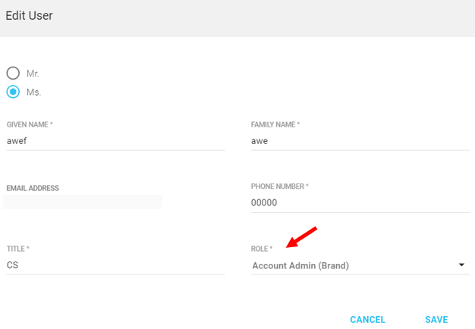475x329 pixels.
Task: Select the Ms. radio button
Action: [13, 92]
